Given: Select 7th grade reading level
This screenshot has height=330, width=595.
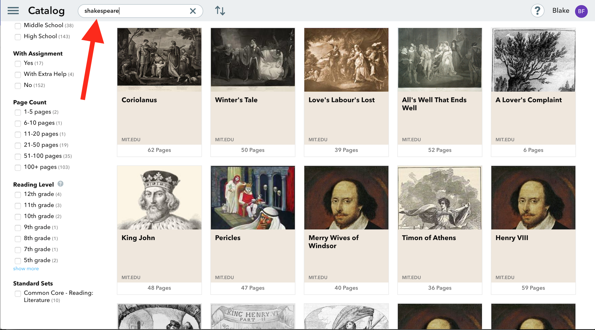Looking at the screenshot, I should 18,250.
